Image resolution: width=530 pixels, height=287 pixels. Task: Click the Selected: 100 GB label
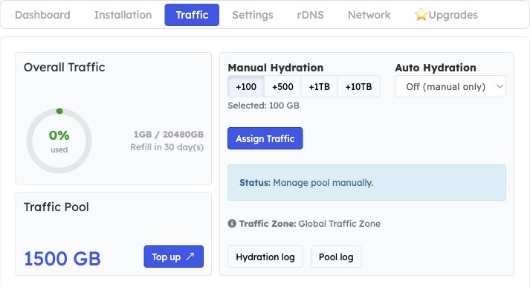point(263,106)
